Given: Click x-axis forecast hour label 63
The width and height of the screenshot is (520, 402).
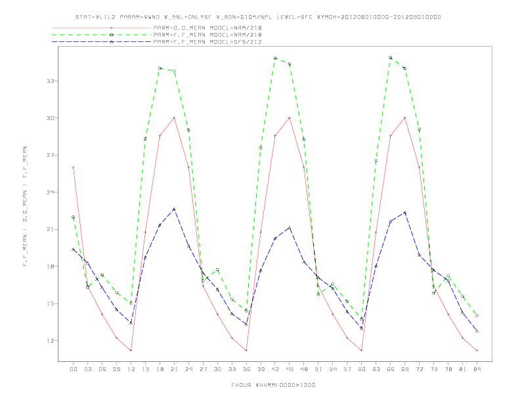Looking at the screenshot, I should pyautogui.click(x=376, y=369).
